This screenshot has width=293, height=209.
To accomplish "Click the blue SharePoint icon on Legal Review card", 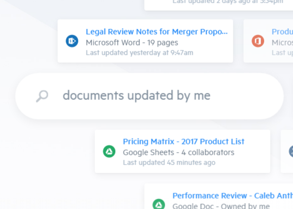I will 72,41.
